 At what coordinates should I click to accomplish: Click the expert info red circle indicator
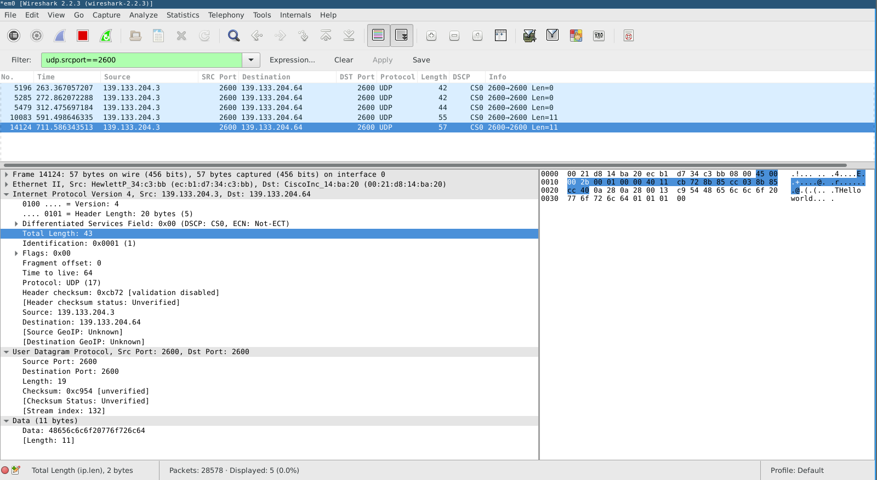5,470
